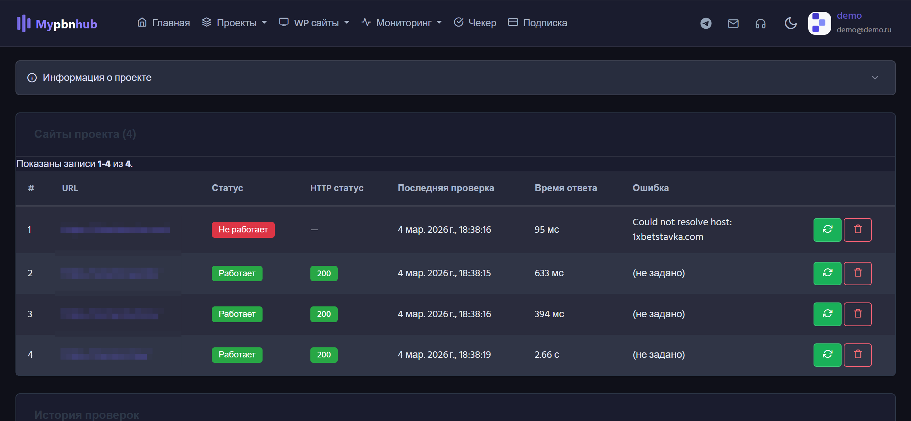This screenshot has width=911, height=421.
Task: Open the Чекер menu item
Action: 475,23
